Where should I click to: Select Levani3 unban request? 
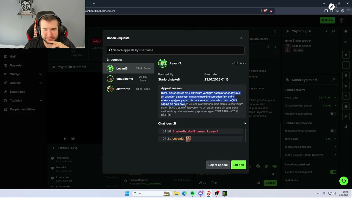129,68
